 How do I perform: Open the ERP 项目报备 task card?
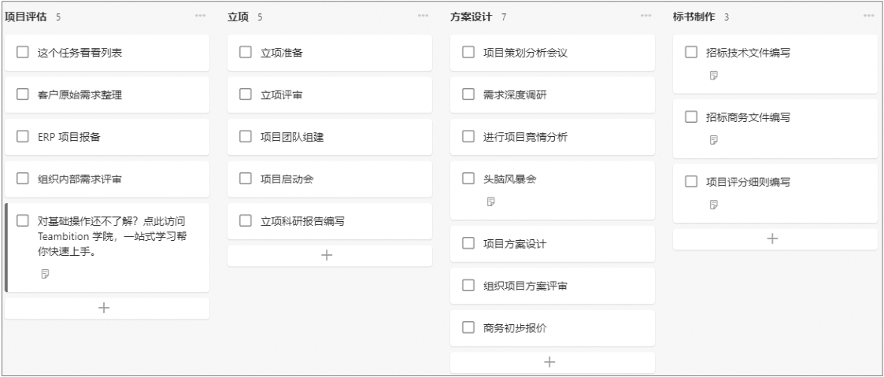(107, 137)
